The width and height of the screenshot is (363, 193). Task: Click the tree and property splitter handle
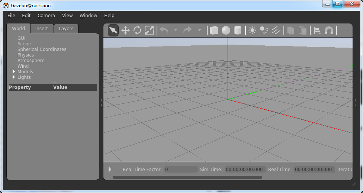point(54,83)
